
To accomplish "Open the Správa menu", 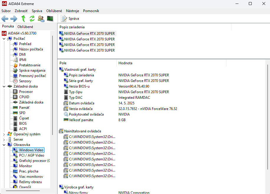I will pos(37,11).
